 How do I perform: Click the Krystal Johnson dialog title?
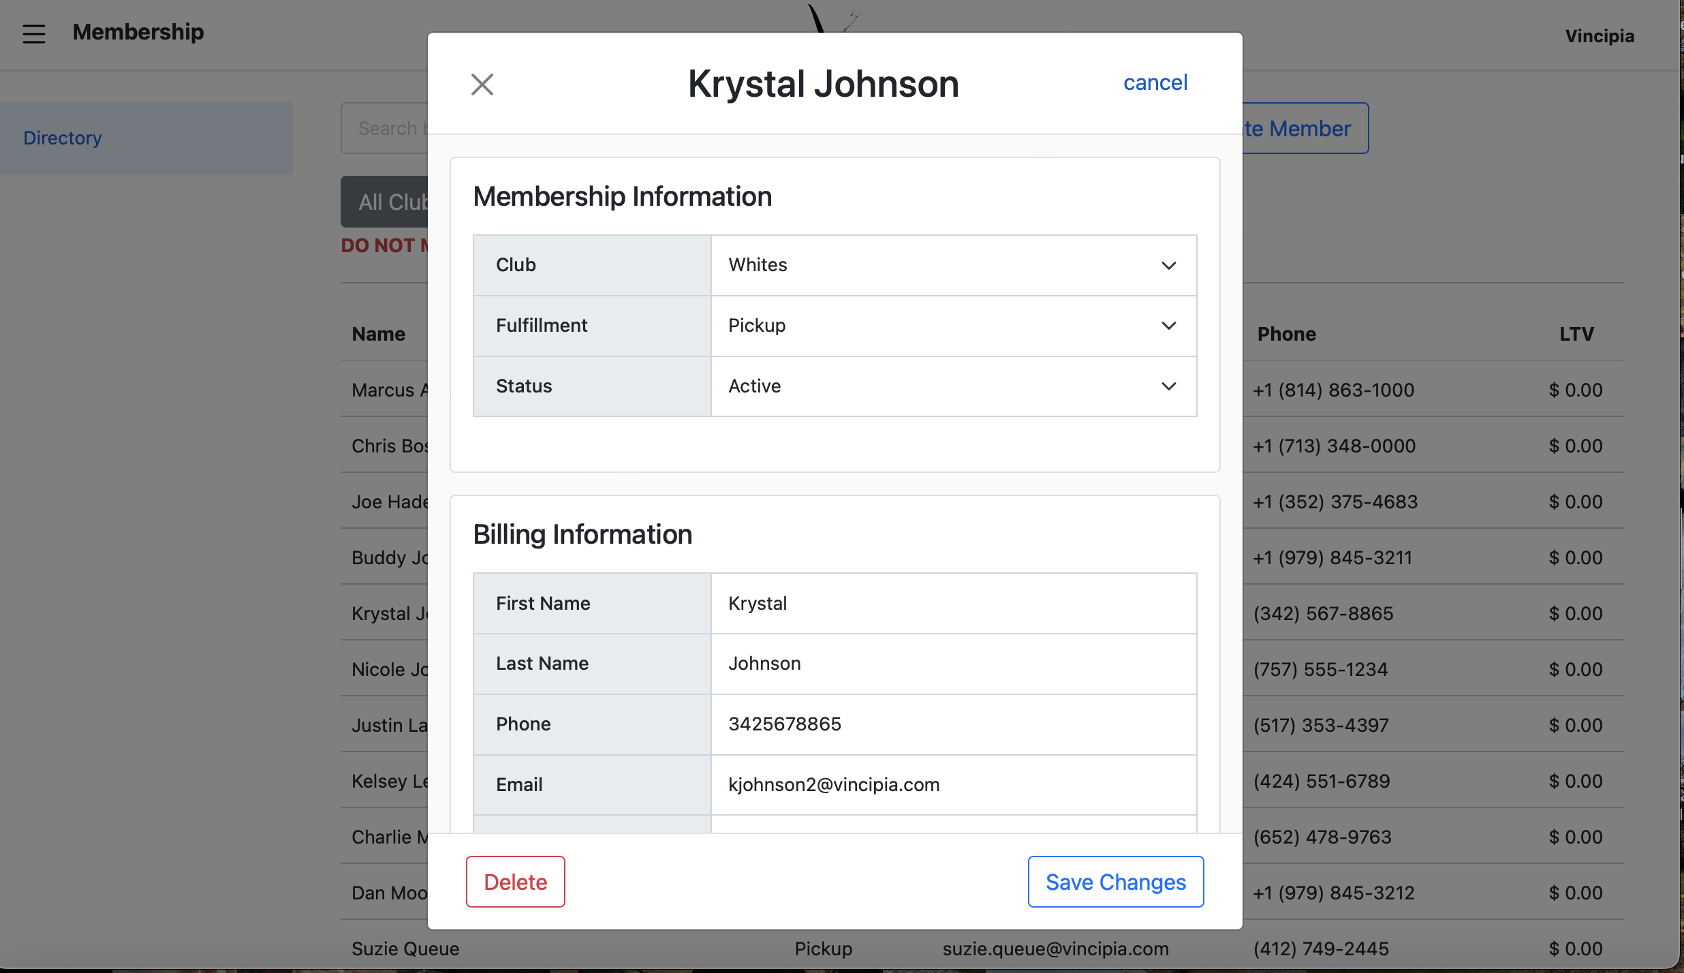(823, 84)
